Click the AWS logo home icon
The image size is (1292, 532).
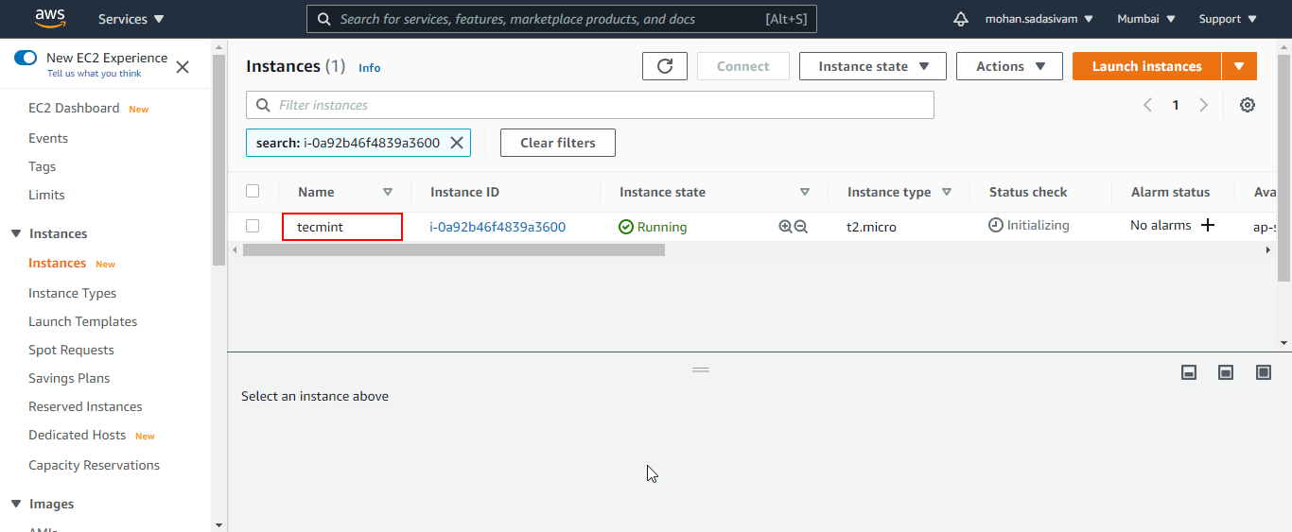(49, 18)
